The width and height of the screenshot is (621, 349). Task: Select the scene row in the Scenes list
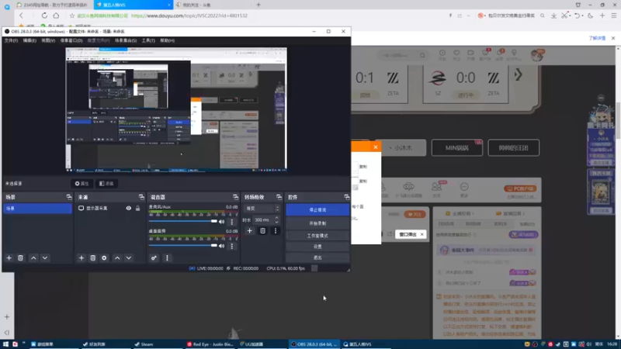pyautogui.click(x=37, y=208)
